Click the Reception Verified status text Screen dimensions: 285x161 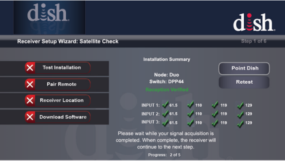click(x=167, y=90)
